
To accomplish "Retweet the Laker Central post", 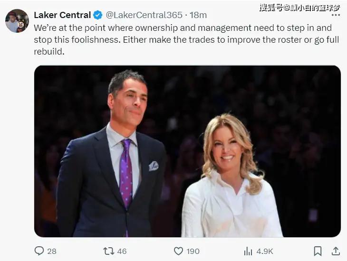I will [109, 251].
